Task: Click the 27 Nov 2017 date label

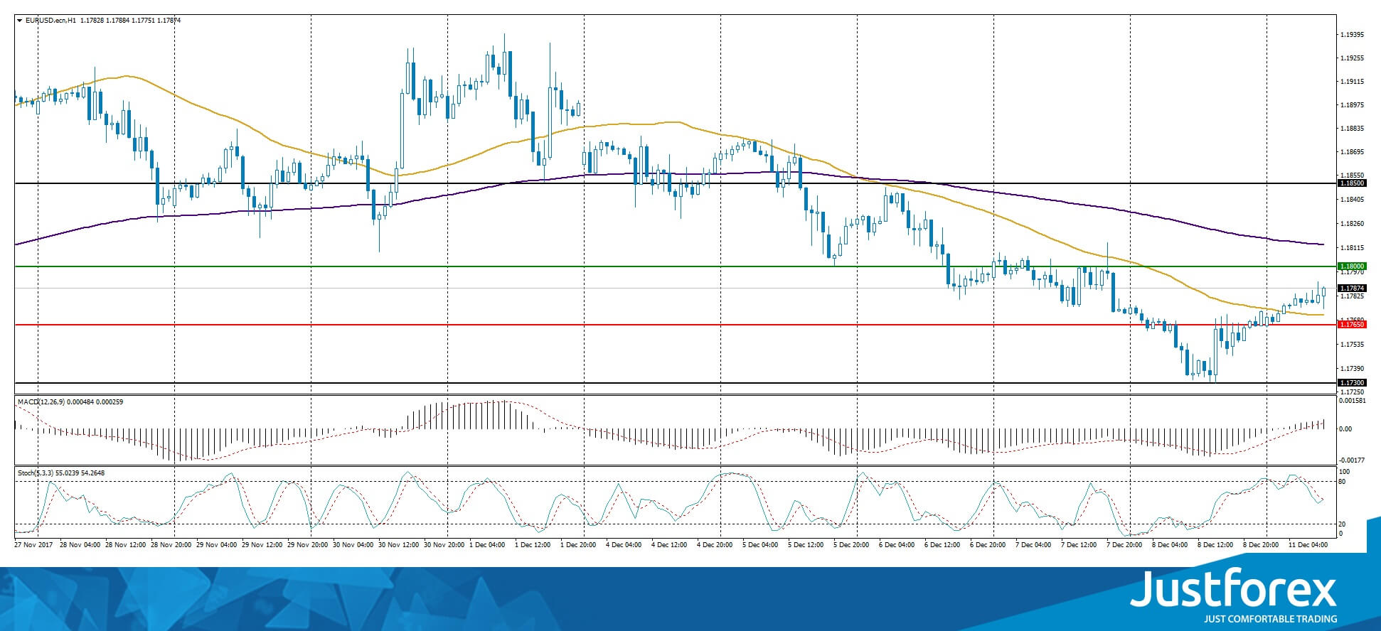Action: pyautogui.click(x=34, y=545)
